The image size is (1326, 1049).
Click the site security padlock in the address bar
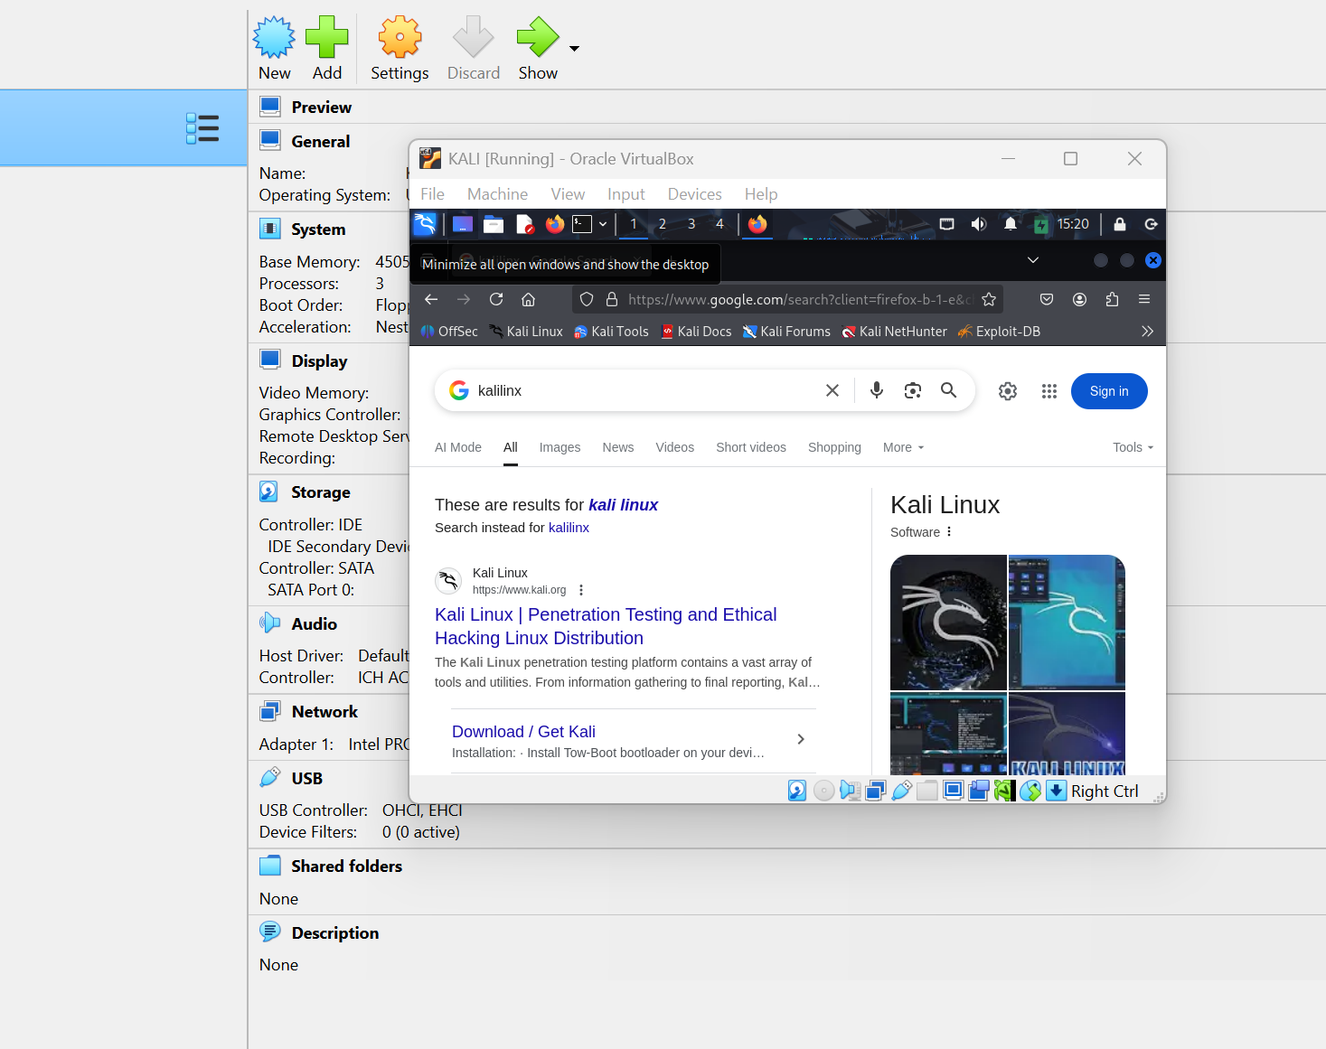(x=612, y=299)
